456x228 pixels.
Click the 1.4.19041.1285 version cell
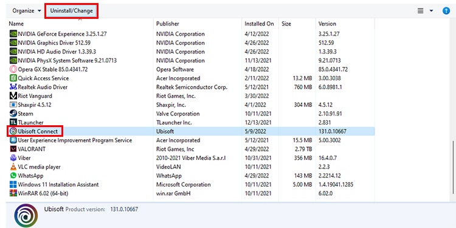tap(336, 185)
